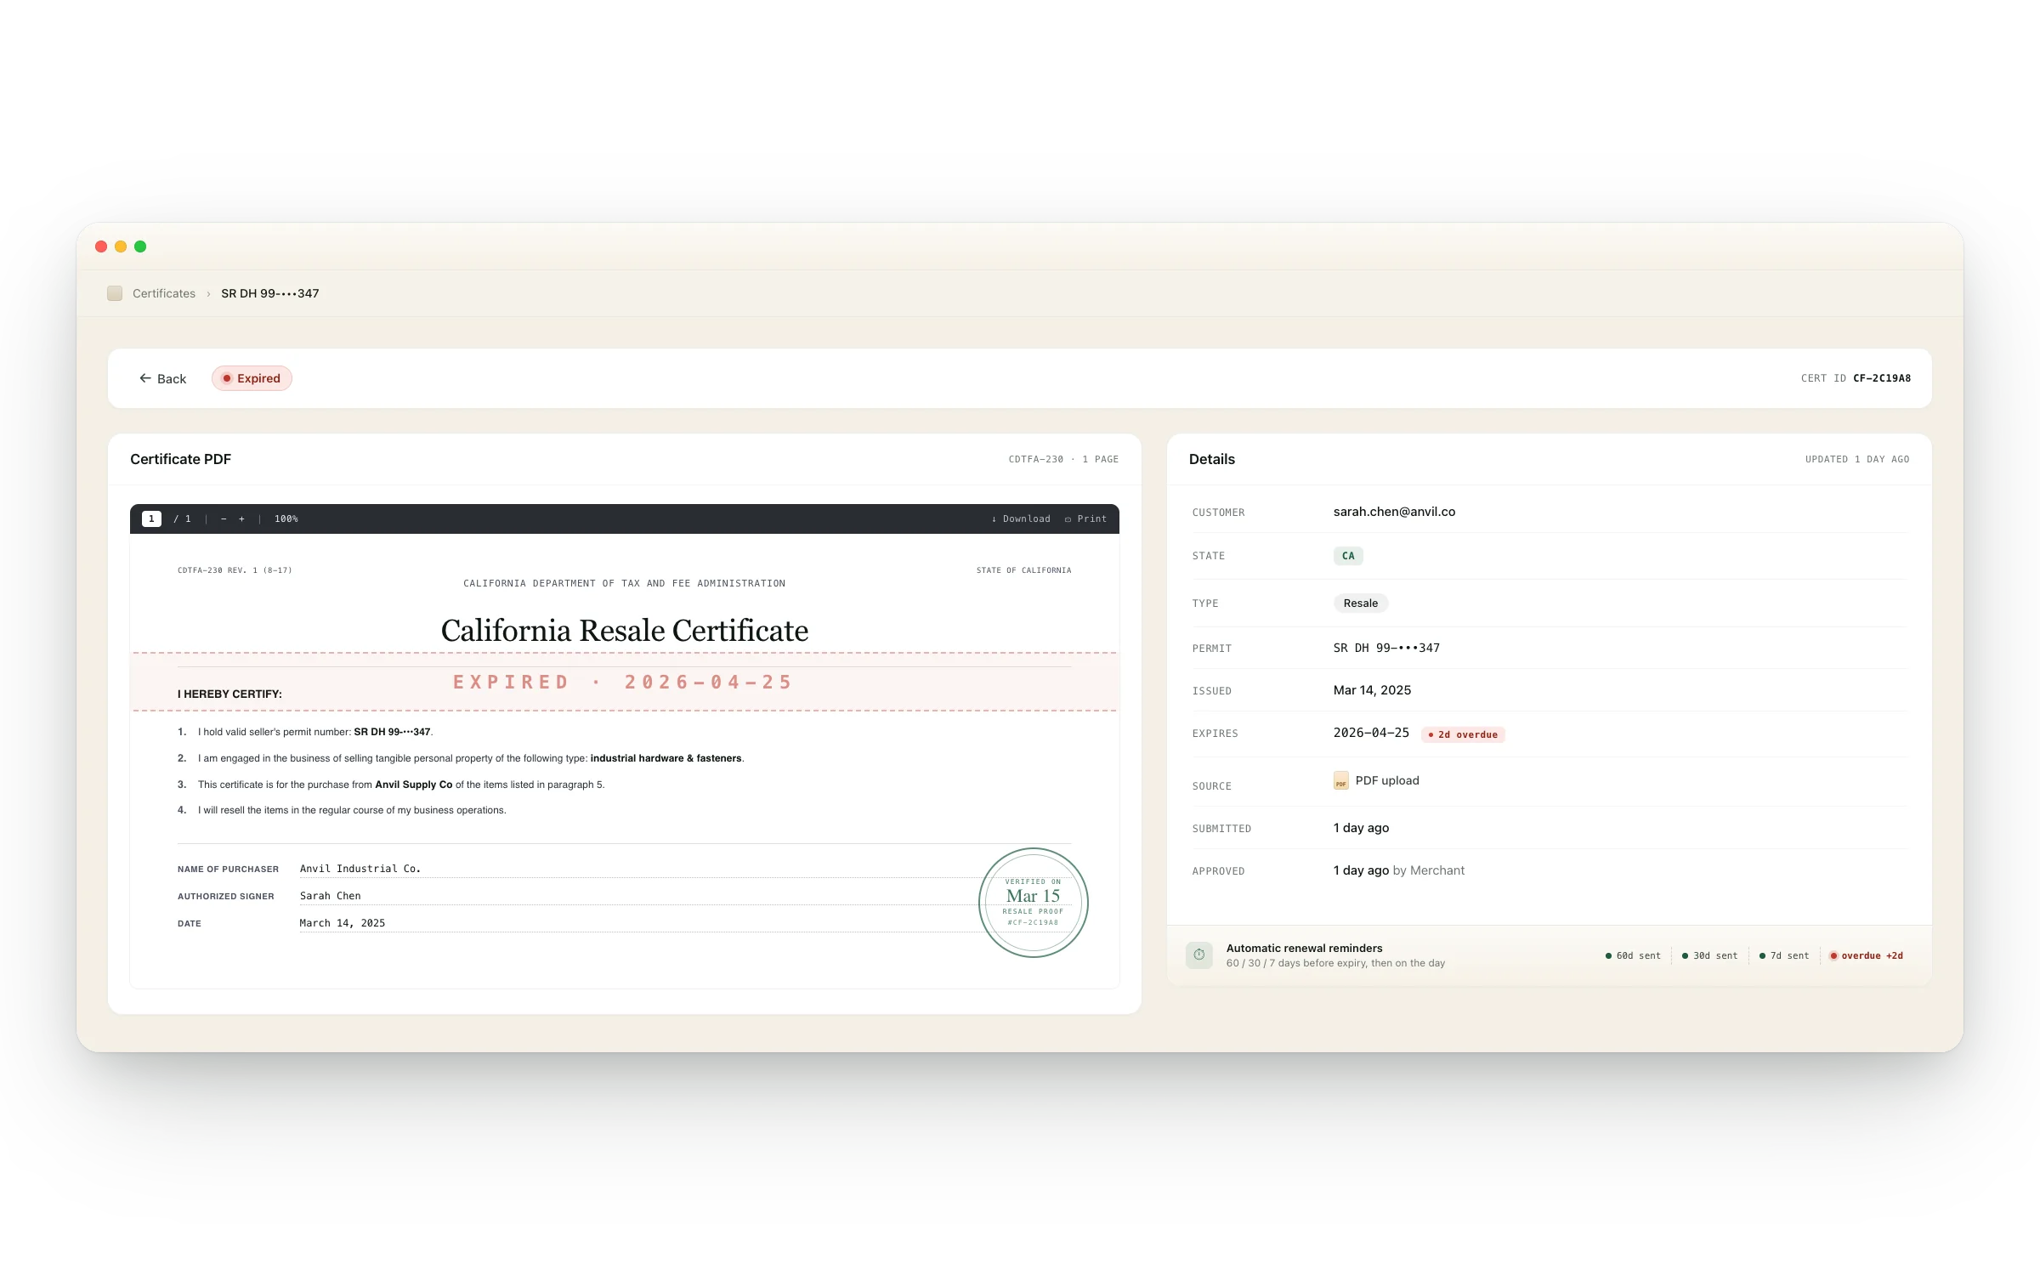Click the permit value SR DH 99-•••347
Image resolution: width=2040 pixels, height=1275 pixels.
[x=1386, y=648]
